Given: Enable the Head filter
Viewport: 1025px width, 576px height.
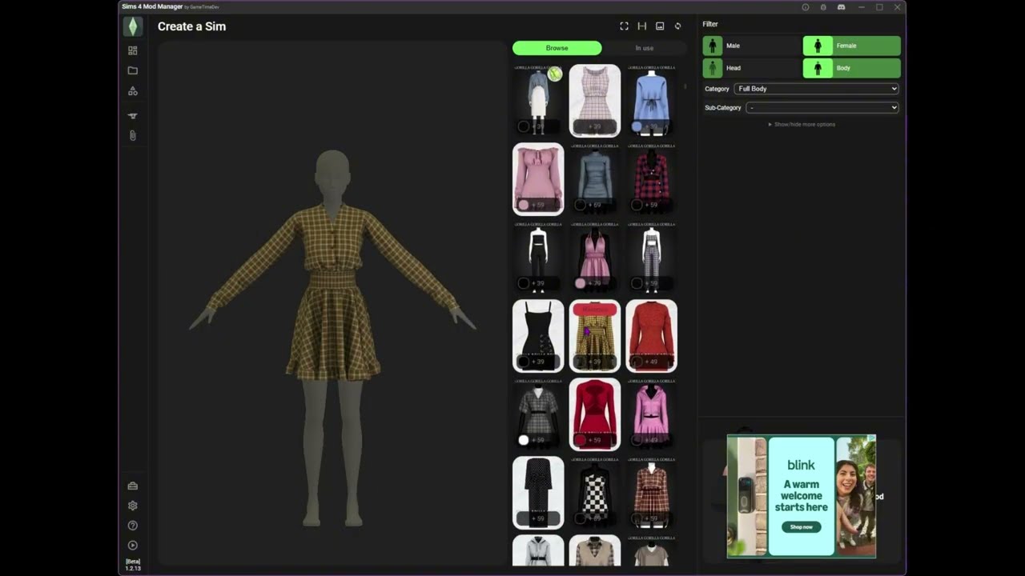Looking at the screenshot, I should click(x=752, y=68).
